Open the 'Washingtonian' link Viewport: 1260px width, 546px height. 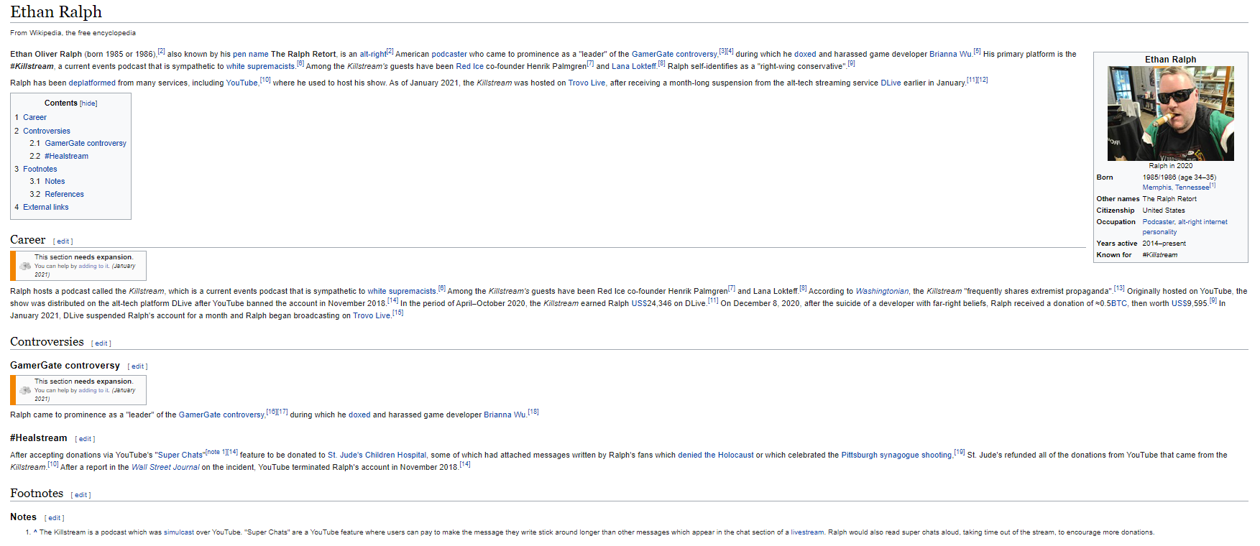click(882, 291)
